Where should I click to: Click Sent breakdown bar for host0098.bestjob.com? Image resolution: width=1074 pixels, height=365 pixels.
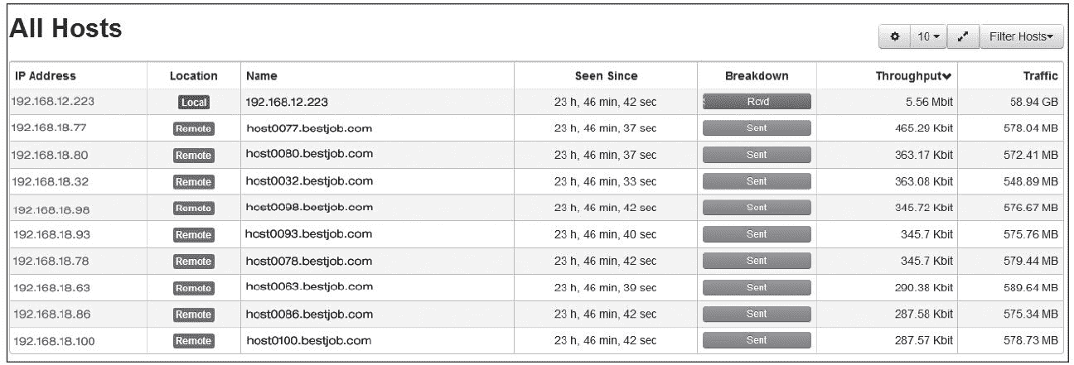(x=757, y=208)
